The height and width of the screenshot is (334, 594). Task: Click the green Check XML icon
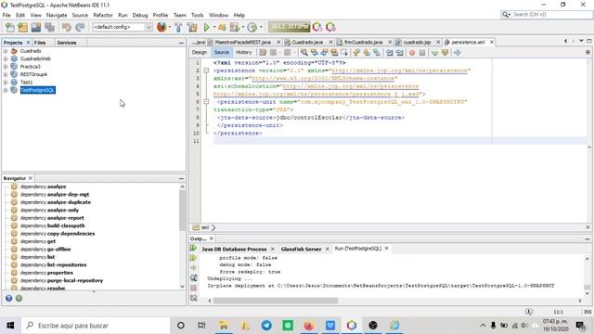[x=435, y=53]
